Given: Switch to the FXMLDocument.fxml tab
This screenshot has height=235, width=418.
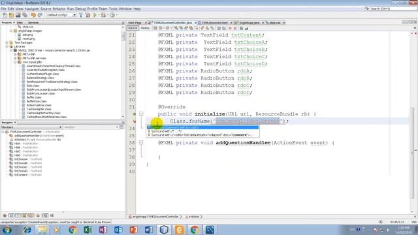Looking at the screenshot, I should click(215, 23).
